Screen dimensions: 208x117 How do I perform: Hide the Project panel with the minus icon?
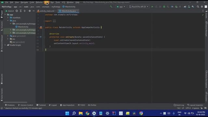pos(33,11)
